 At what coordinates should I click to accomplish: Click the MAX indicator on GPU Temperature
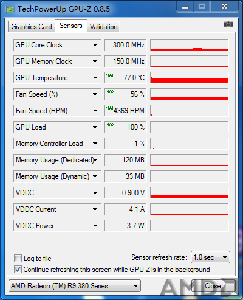click(110, 75)
